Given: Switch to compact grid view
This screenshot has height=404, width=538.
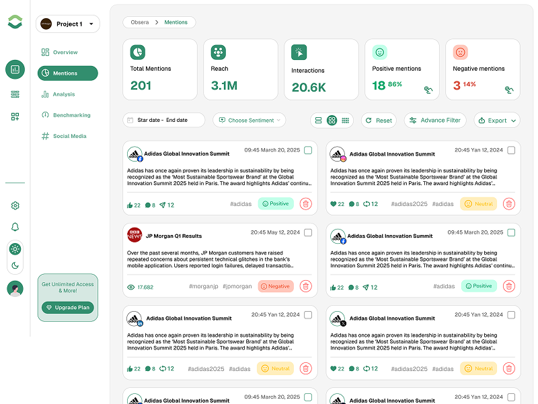Looking at the screenshot, I should point(346,121).
